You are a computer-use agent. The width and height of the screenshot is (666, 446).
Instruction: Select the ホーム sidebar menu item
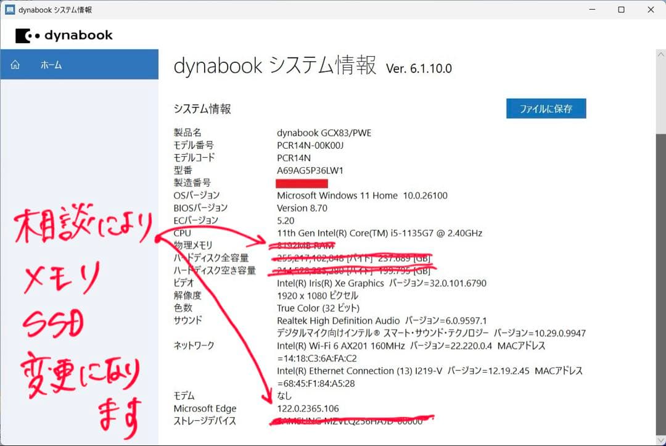point(51,65)
